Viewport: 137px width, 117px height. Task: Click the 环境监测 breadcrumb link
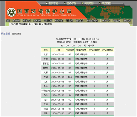click(x=48, y=24)
